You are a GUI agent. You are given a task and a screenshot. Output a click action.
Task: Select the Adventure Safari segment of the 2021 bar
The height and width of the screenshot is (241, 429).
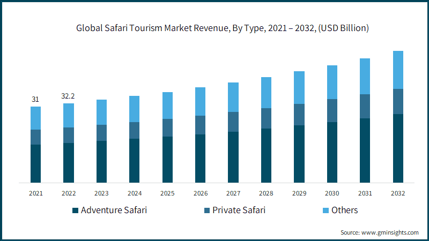(x=35, y=164)
